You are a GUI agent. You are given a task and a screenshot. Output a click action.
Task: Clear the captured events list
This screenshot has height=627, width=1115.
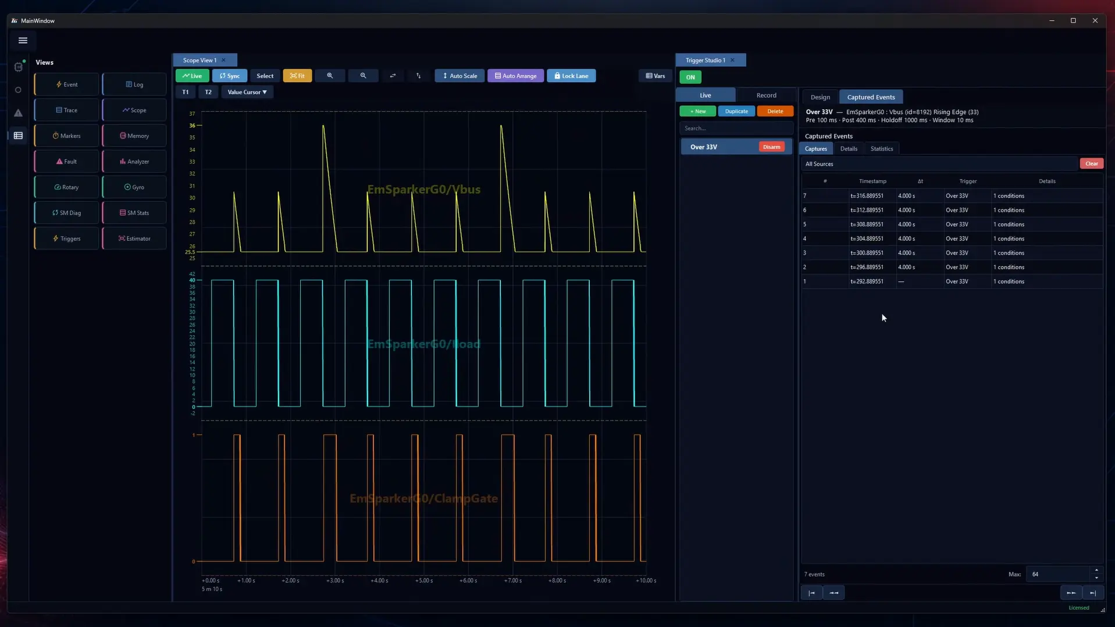coord(1092,163)
